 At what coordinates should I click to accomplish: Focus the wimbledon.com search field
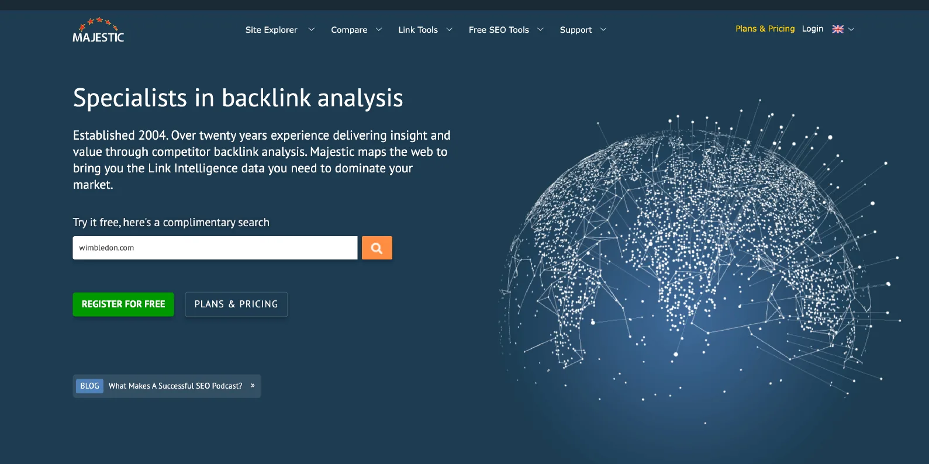215,248
